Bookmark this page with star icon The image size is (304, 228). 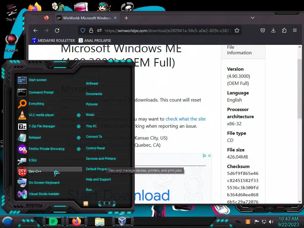pyautogui.click(x=237, y=31)
